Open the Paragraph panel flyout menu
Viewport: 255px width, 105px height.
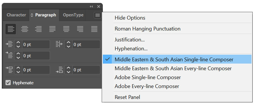98,15
